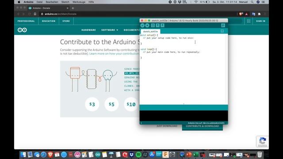Open the STORE site section

click(x=66, y=21)
